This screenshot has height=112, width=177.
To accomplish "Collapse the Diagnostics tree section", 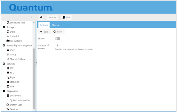I will [x=4, y=91].
